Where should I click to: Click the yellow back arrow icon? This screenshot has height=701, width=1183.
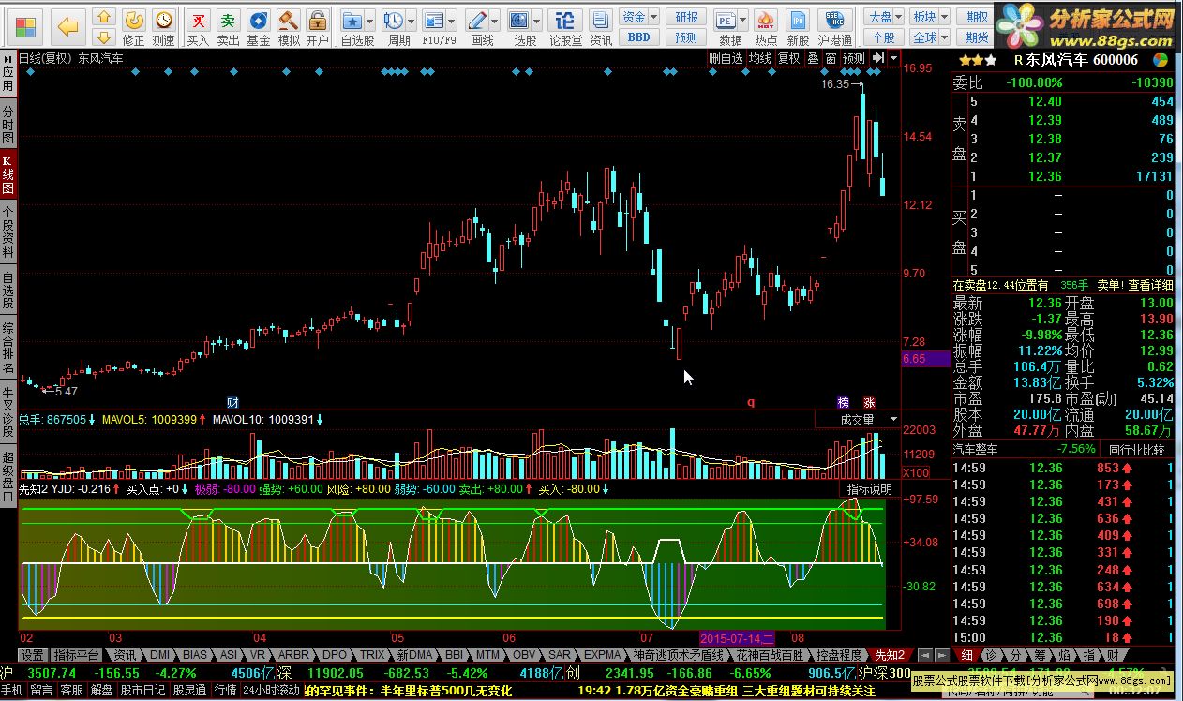click(x=67, y=26)
